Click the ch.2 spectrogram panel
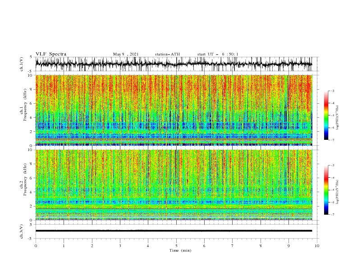Image resolution: width=357 pixels, height=276 pixels. (x=174, y=185)
